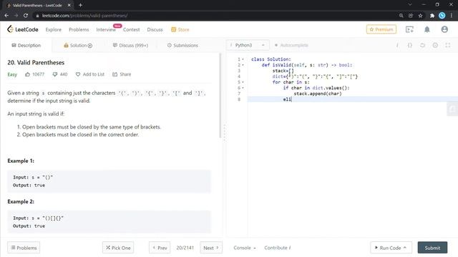Open the LeetCode playground icon
Viewport: 458px width, 257px height.
409,29
